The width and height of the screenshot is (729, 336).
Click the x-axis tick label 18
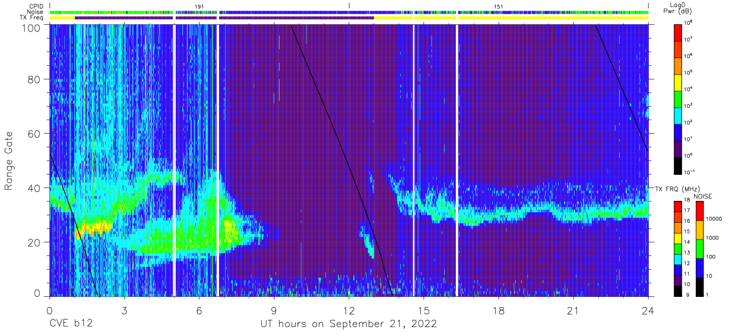tap(498, 311)
